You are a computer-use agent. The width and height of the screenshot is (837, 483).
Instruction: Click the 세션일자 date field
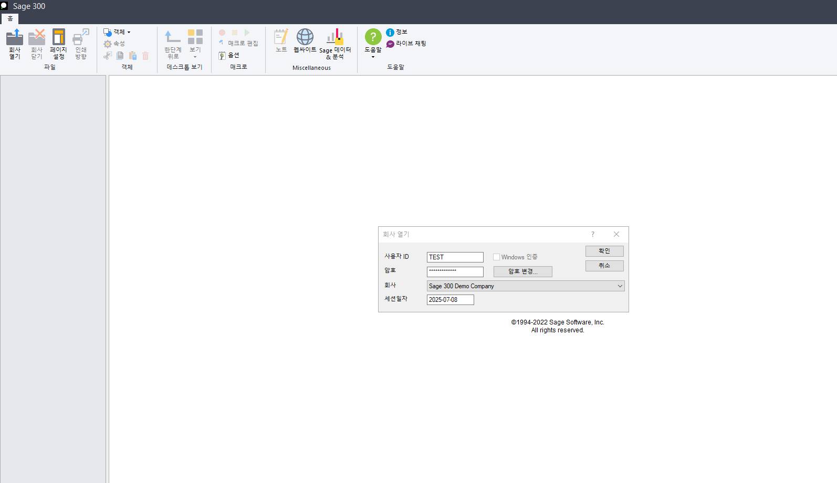(451, 300)
